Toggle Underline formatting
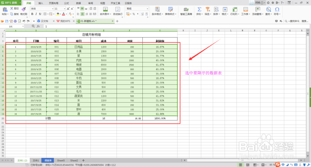 tap(40, 14)
